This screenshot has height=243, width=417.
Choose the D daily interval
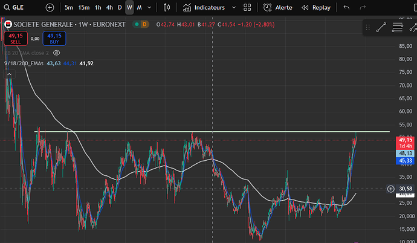(120, 7)
